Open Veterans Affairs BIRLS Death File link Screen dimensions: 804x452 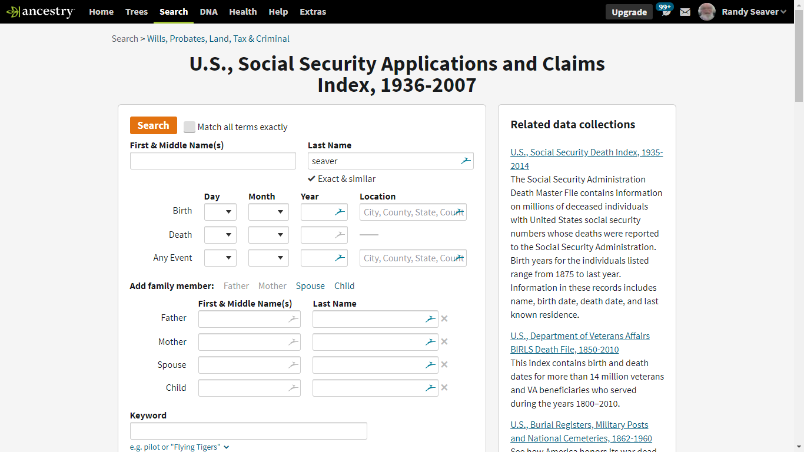[580, 343]
